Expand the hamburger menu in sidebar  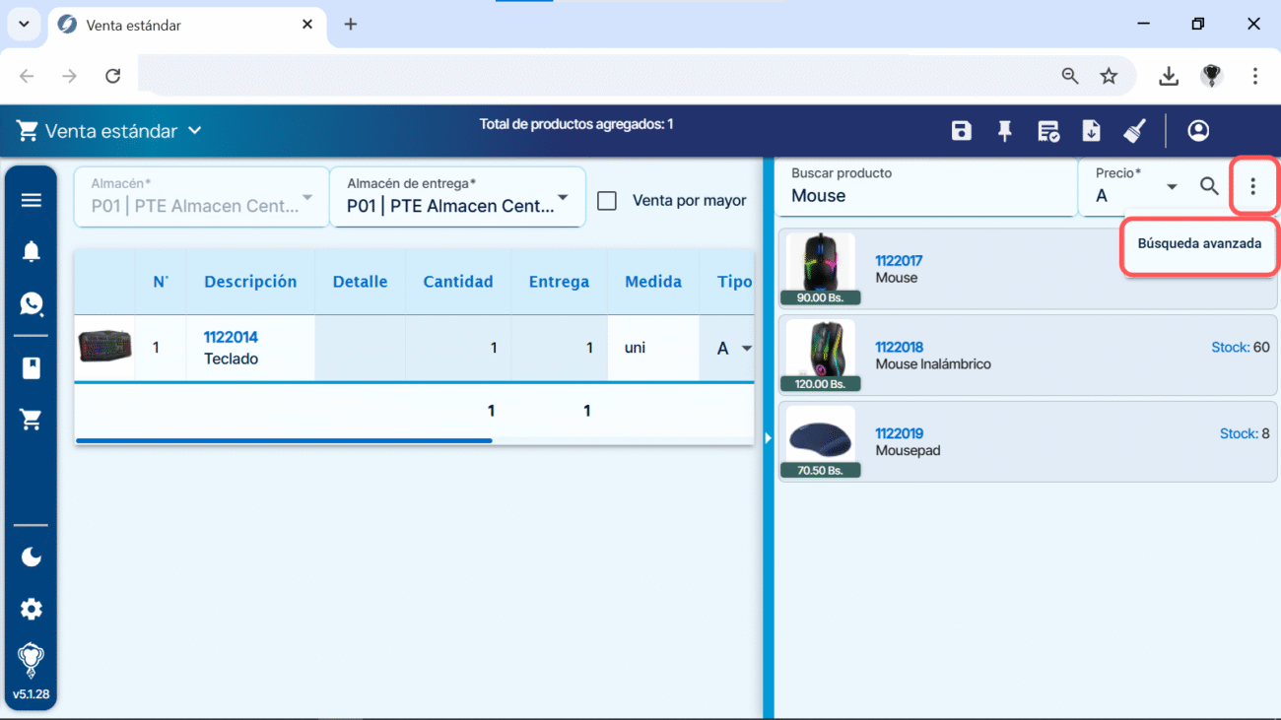pyautogui.click(x=32, y=201)
